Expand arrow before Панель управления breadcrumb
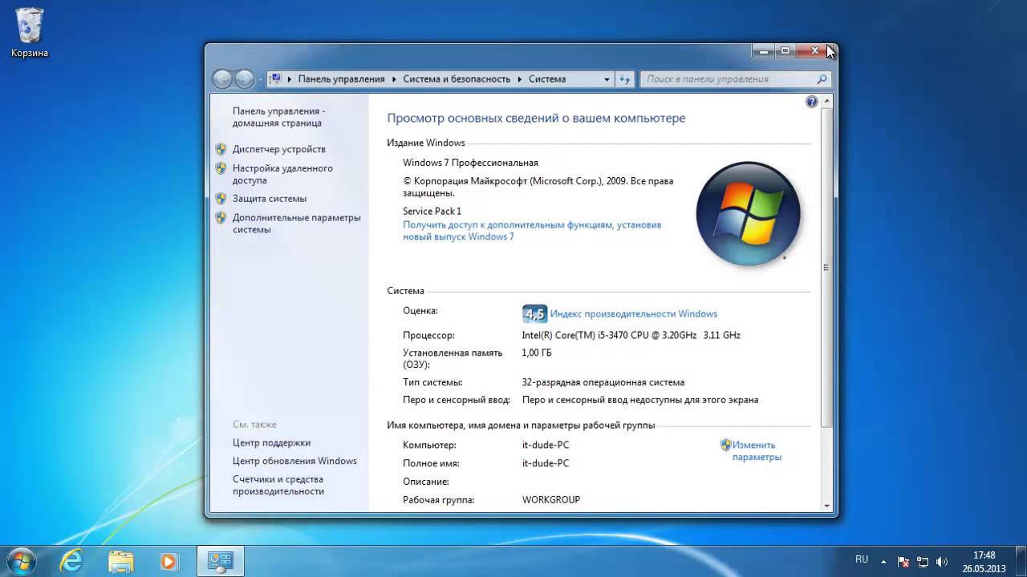Screen dimensions: 1027x577 point(290,79)
